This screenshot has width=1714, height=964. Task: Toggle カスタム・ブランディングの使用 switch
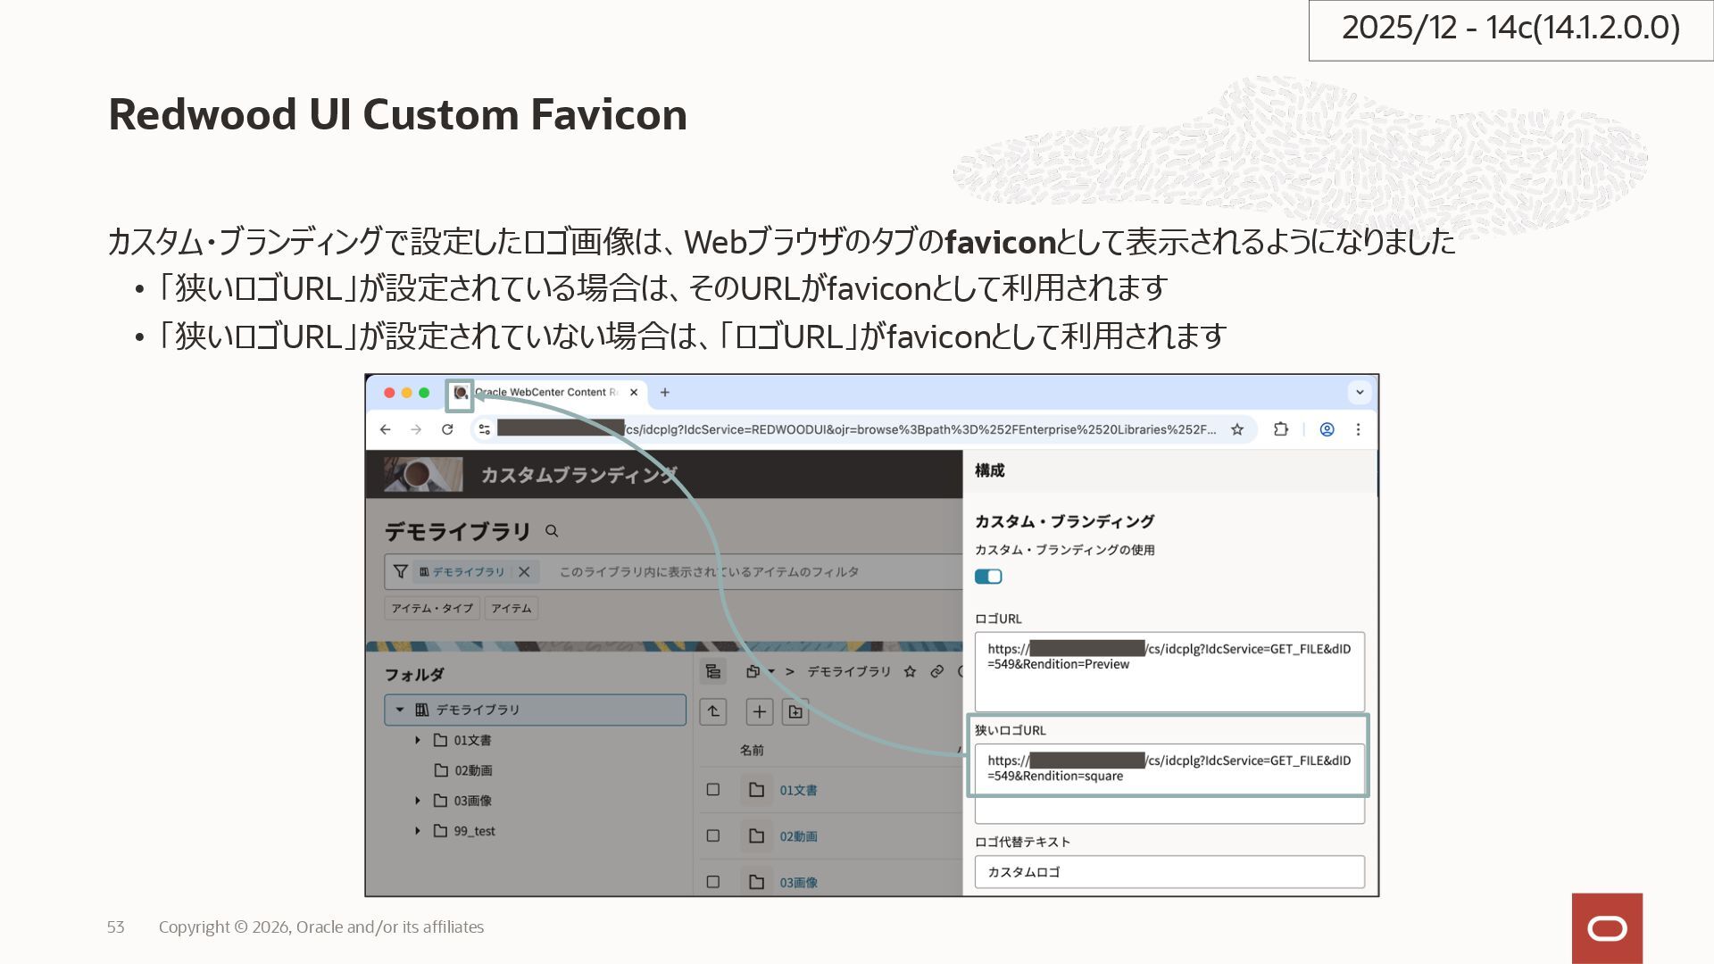pyautogui.click(x=988, y=577)
